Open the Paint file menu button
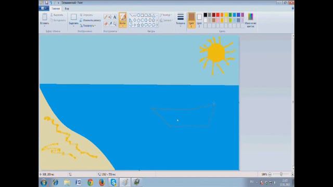Image resolution: width=333 pixels, height=187 pixels. 44,8
